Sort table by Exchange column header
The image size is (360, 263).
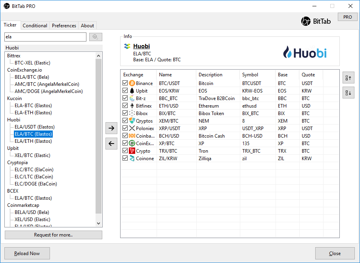(x=139, y=75)
